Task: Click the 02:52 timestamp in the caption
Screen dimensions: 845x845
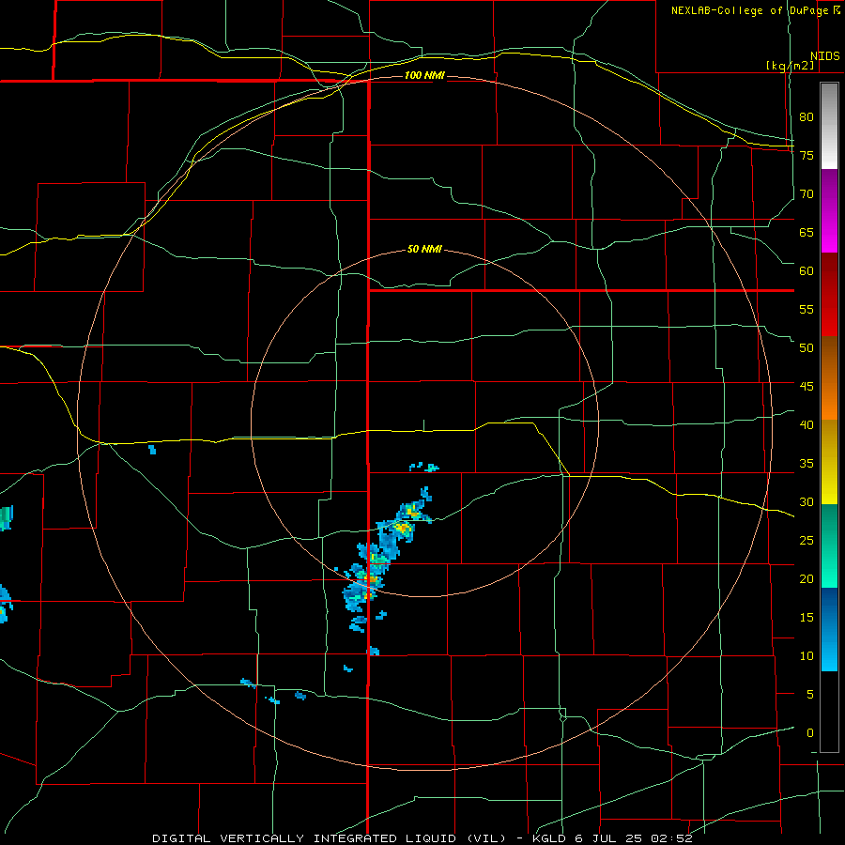Action: (x=671, y=838)
